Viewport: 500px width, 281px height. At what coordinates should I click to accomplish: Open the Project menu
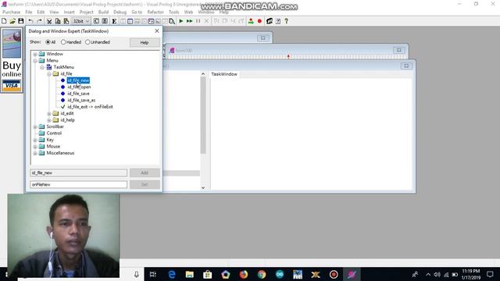87,12
